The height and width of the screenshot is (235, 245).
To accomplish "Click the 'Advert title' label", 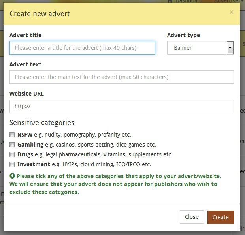I will (25, 35).
